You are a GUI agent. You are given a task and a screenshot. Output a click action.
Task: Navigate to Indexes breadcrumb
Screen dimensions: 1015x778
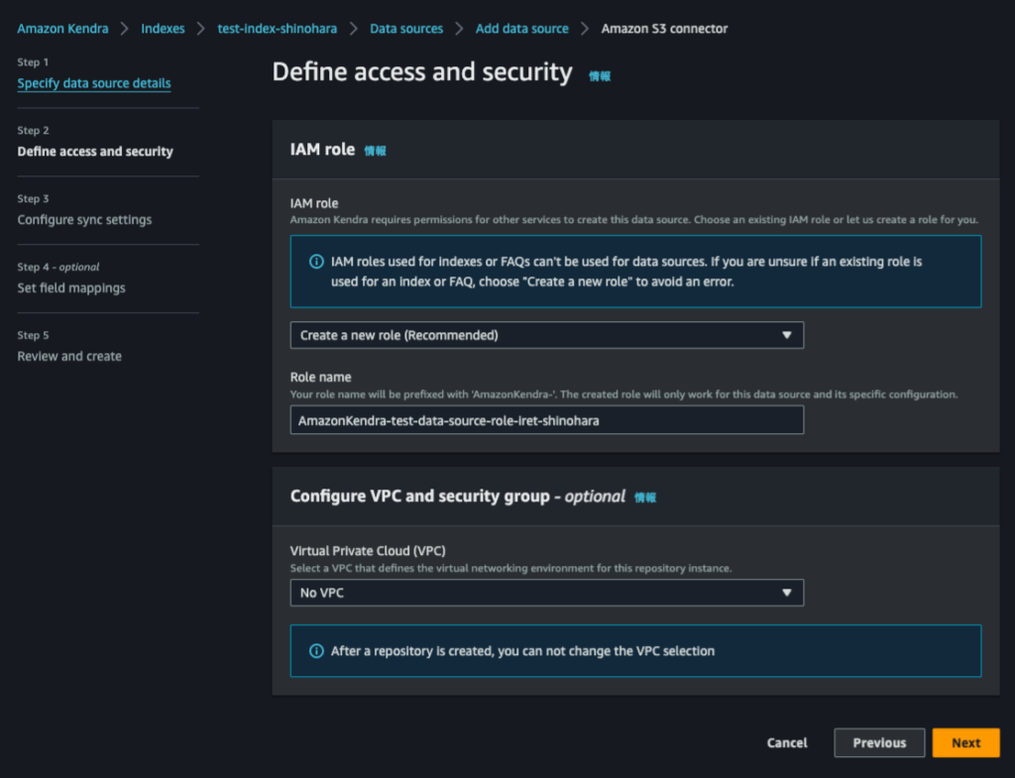point(163,29)
